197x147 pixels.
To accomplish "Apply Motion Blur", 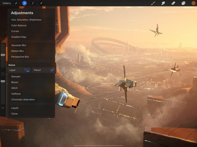I will [31, 51].
